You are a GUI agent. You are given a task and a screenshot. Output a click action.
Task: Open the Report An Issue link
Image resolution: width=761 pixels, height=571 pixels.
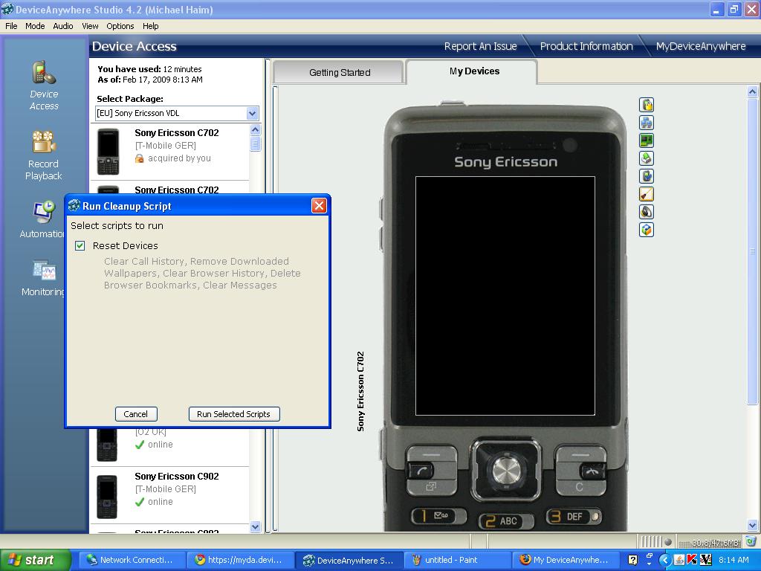pyautogui.click(x=481, y=46)
